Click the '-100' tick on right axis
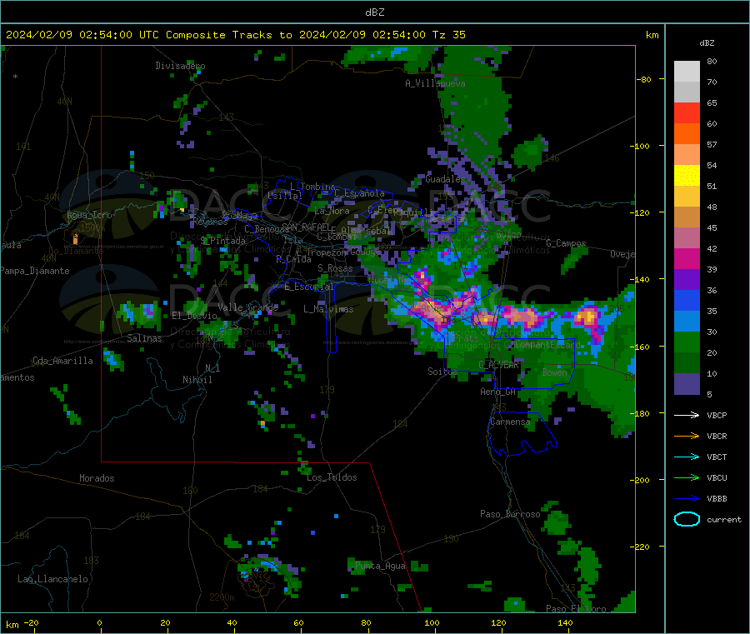This screenshot has width=750, height=634. tap(642, 146)
